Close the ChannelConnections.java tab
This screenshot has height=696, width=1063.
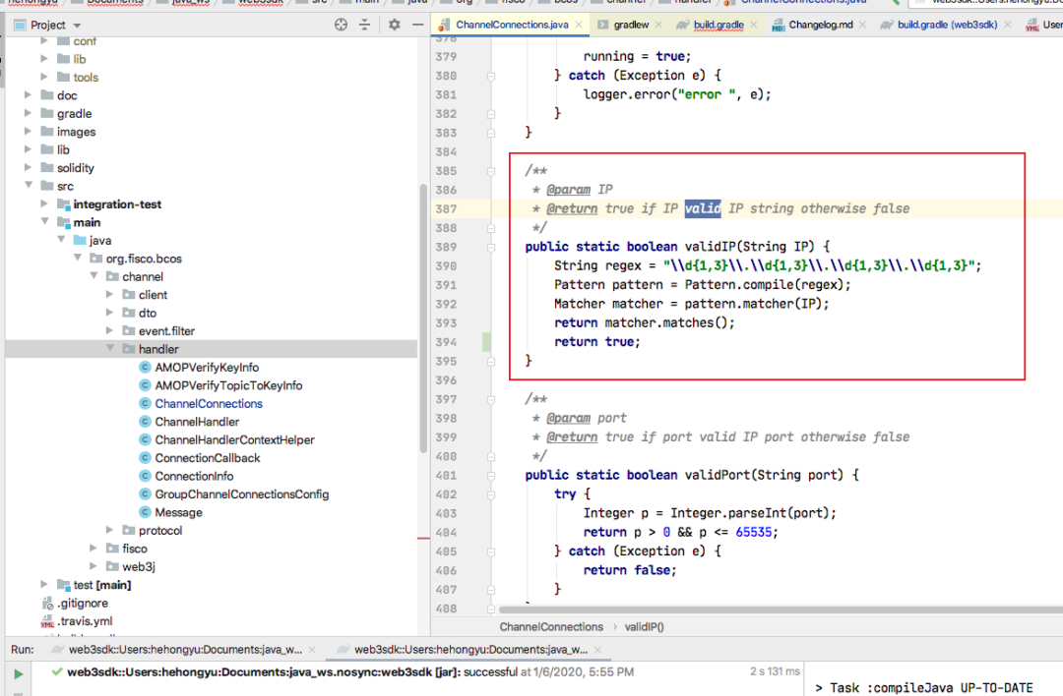pos(579,25)
